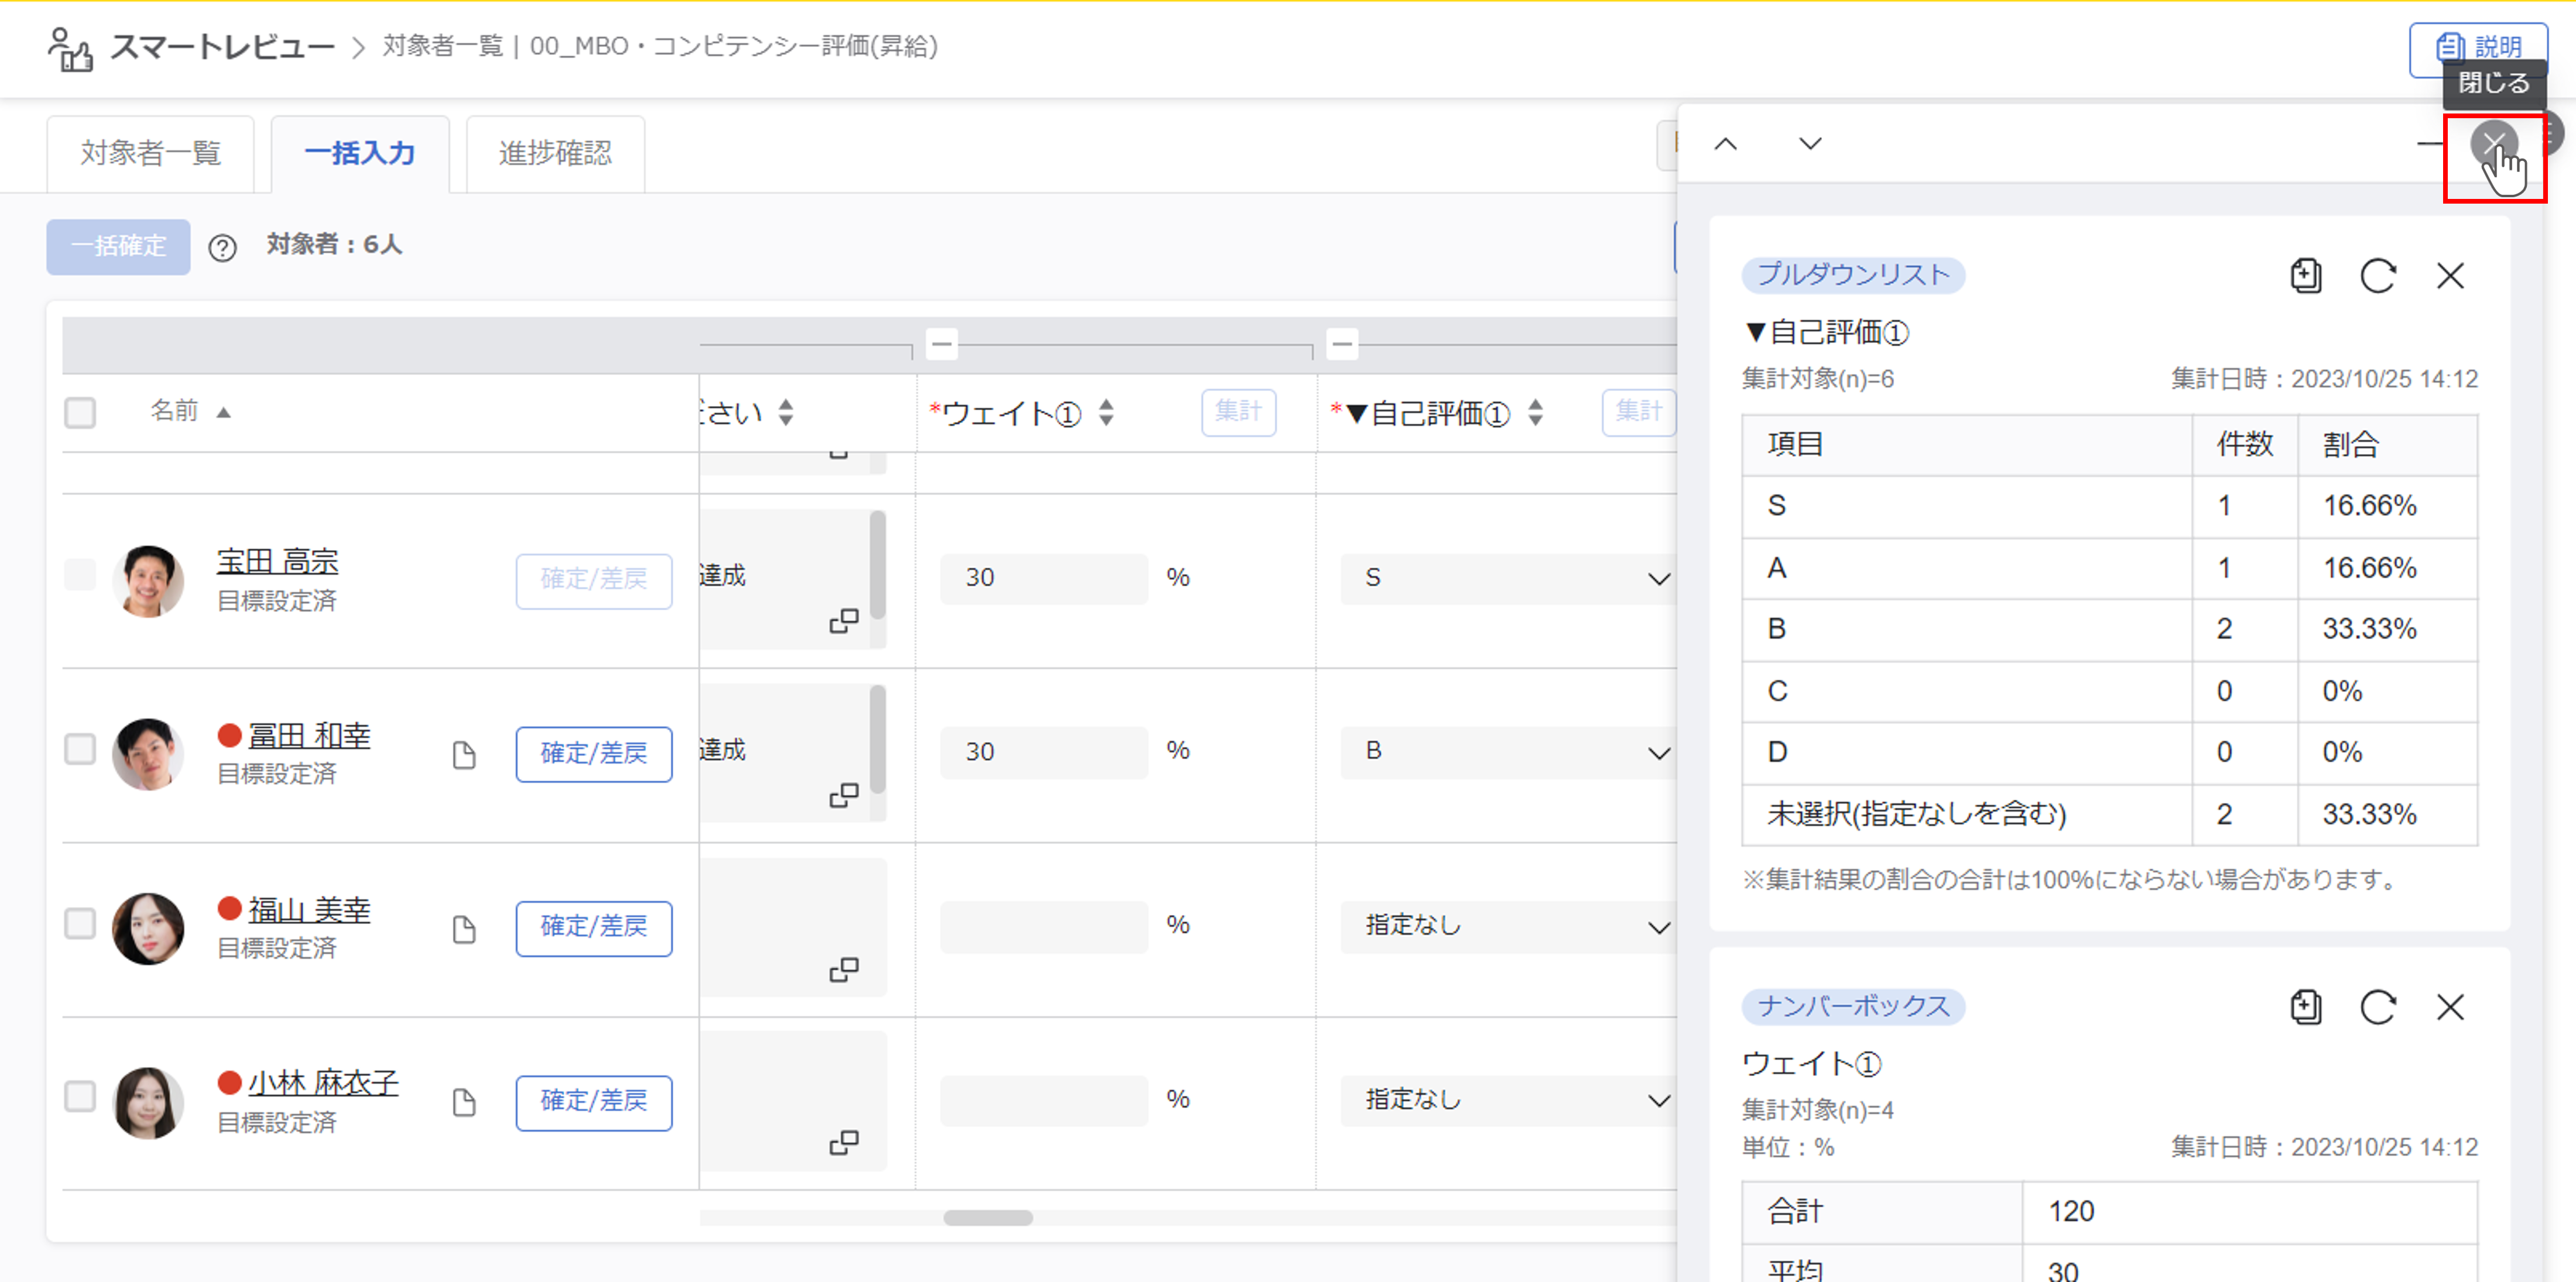Click ウェイト① field with 30 for 宝田 高宗
This screenshot has width=2576, height=1282.
1043,579
